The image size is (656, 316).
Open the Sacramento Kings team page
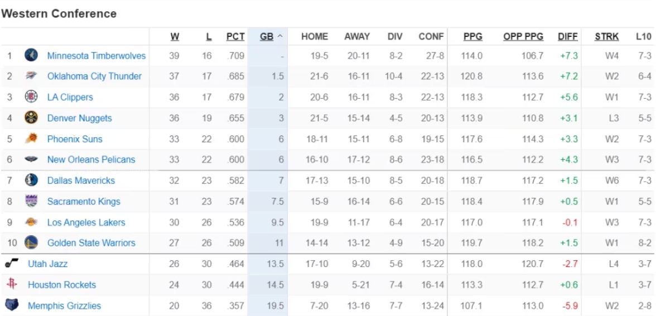pyautogui.click(x=84, y=201)
